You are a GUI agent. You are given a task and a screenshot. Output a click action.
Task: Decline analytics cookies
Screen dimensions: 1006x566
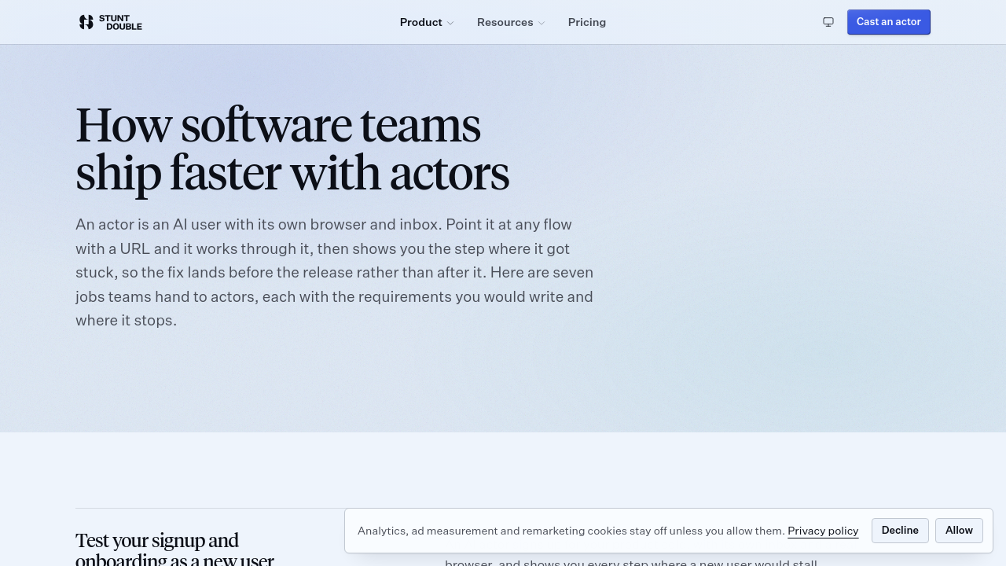coord(900,531)
